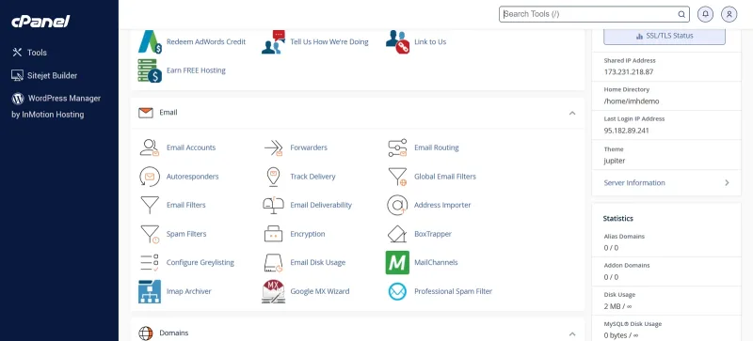Click the SSL/TLS Status button
Image resolution: width=753 pixels, height=341 pixels.
665,36
